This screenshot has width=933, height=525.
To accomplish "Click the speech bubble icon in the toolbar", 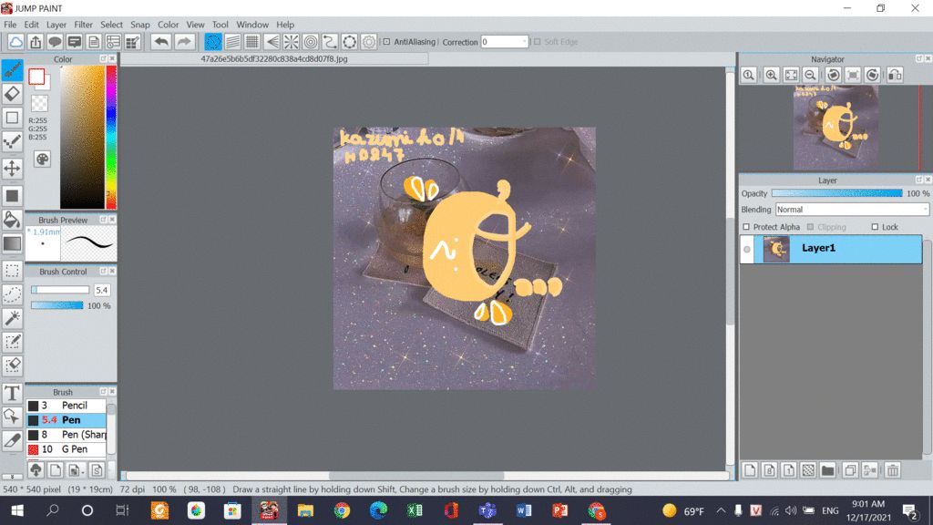I will click(x=55, y=42).
